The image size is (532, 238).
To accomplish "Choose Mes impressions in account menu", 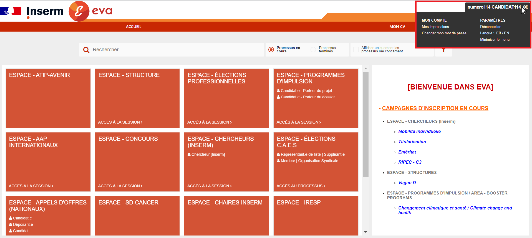I will click(435, 27).
